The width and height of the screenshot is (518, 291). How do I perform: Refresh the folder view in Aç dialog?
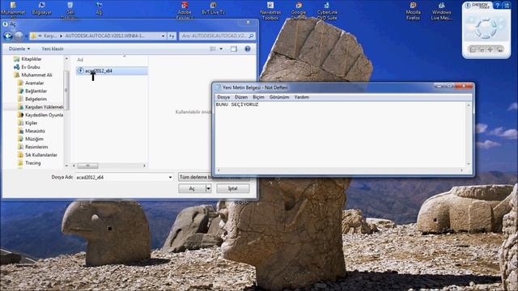tap(172, 36)
